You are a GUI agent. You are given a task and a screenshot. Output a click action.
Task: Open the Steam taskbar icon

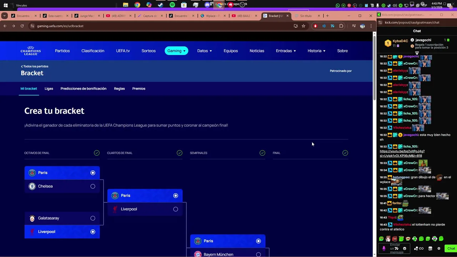click(x=160, y=5)
